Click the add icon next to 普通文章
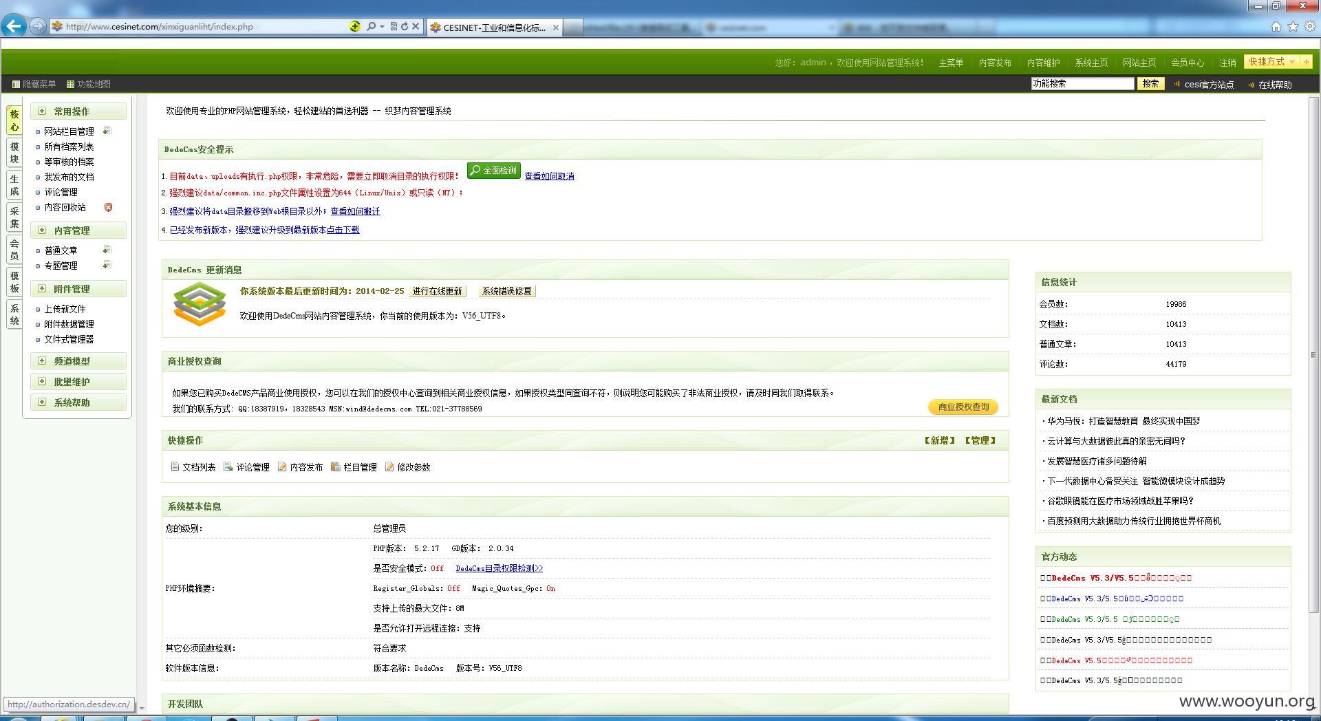The width and height of the screenshot is (1321, 721). pos(107,250)
